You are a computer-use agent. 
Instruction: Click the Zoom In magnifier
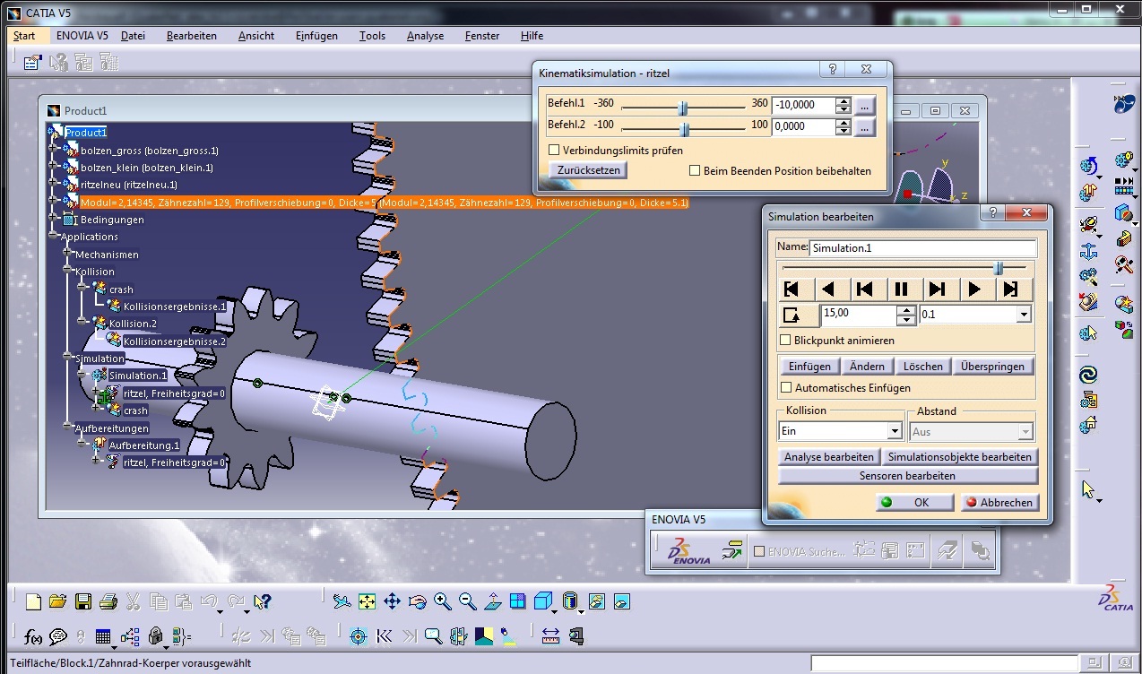(442, 601)
